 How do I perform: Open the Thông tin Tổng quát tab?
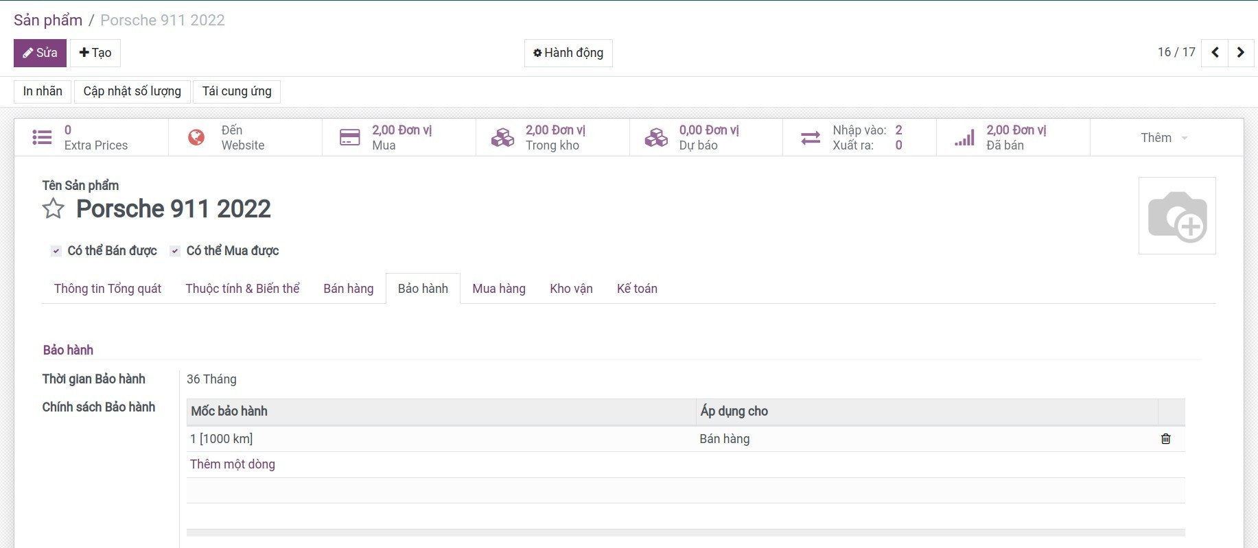[108, 289]
